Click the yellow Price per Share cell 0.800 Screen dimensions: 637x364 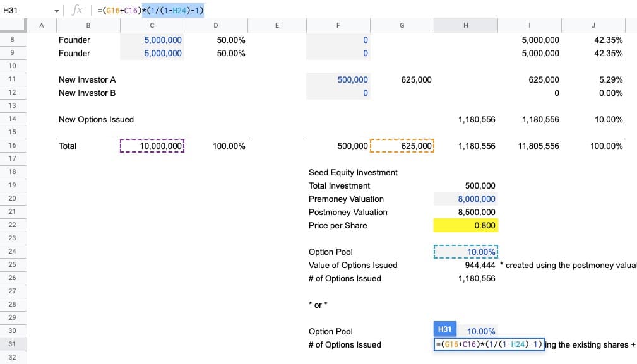point(465,226)
